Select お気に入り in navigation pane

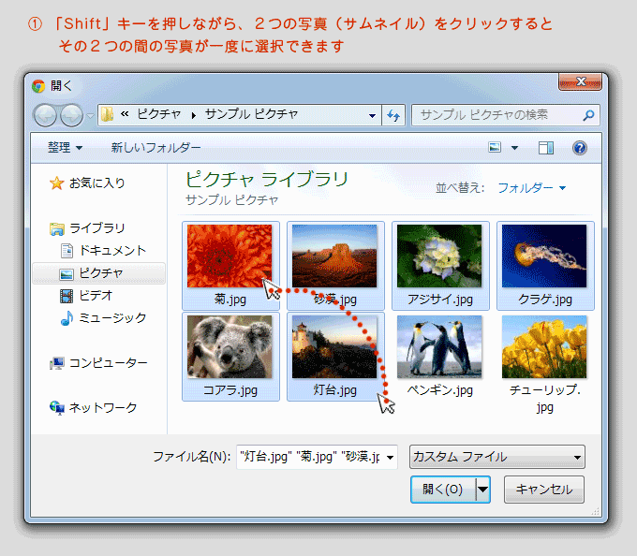point(96,183)
